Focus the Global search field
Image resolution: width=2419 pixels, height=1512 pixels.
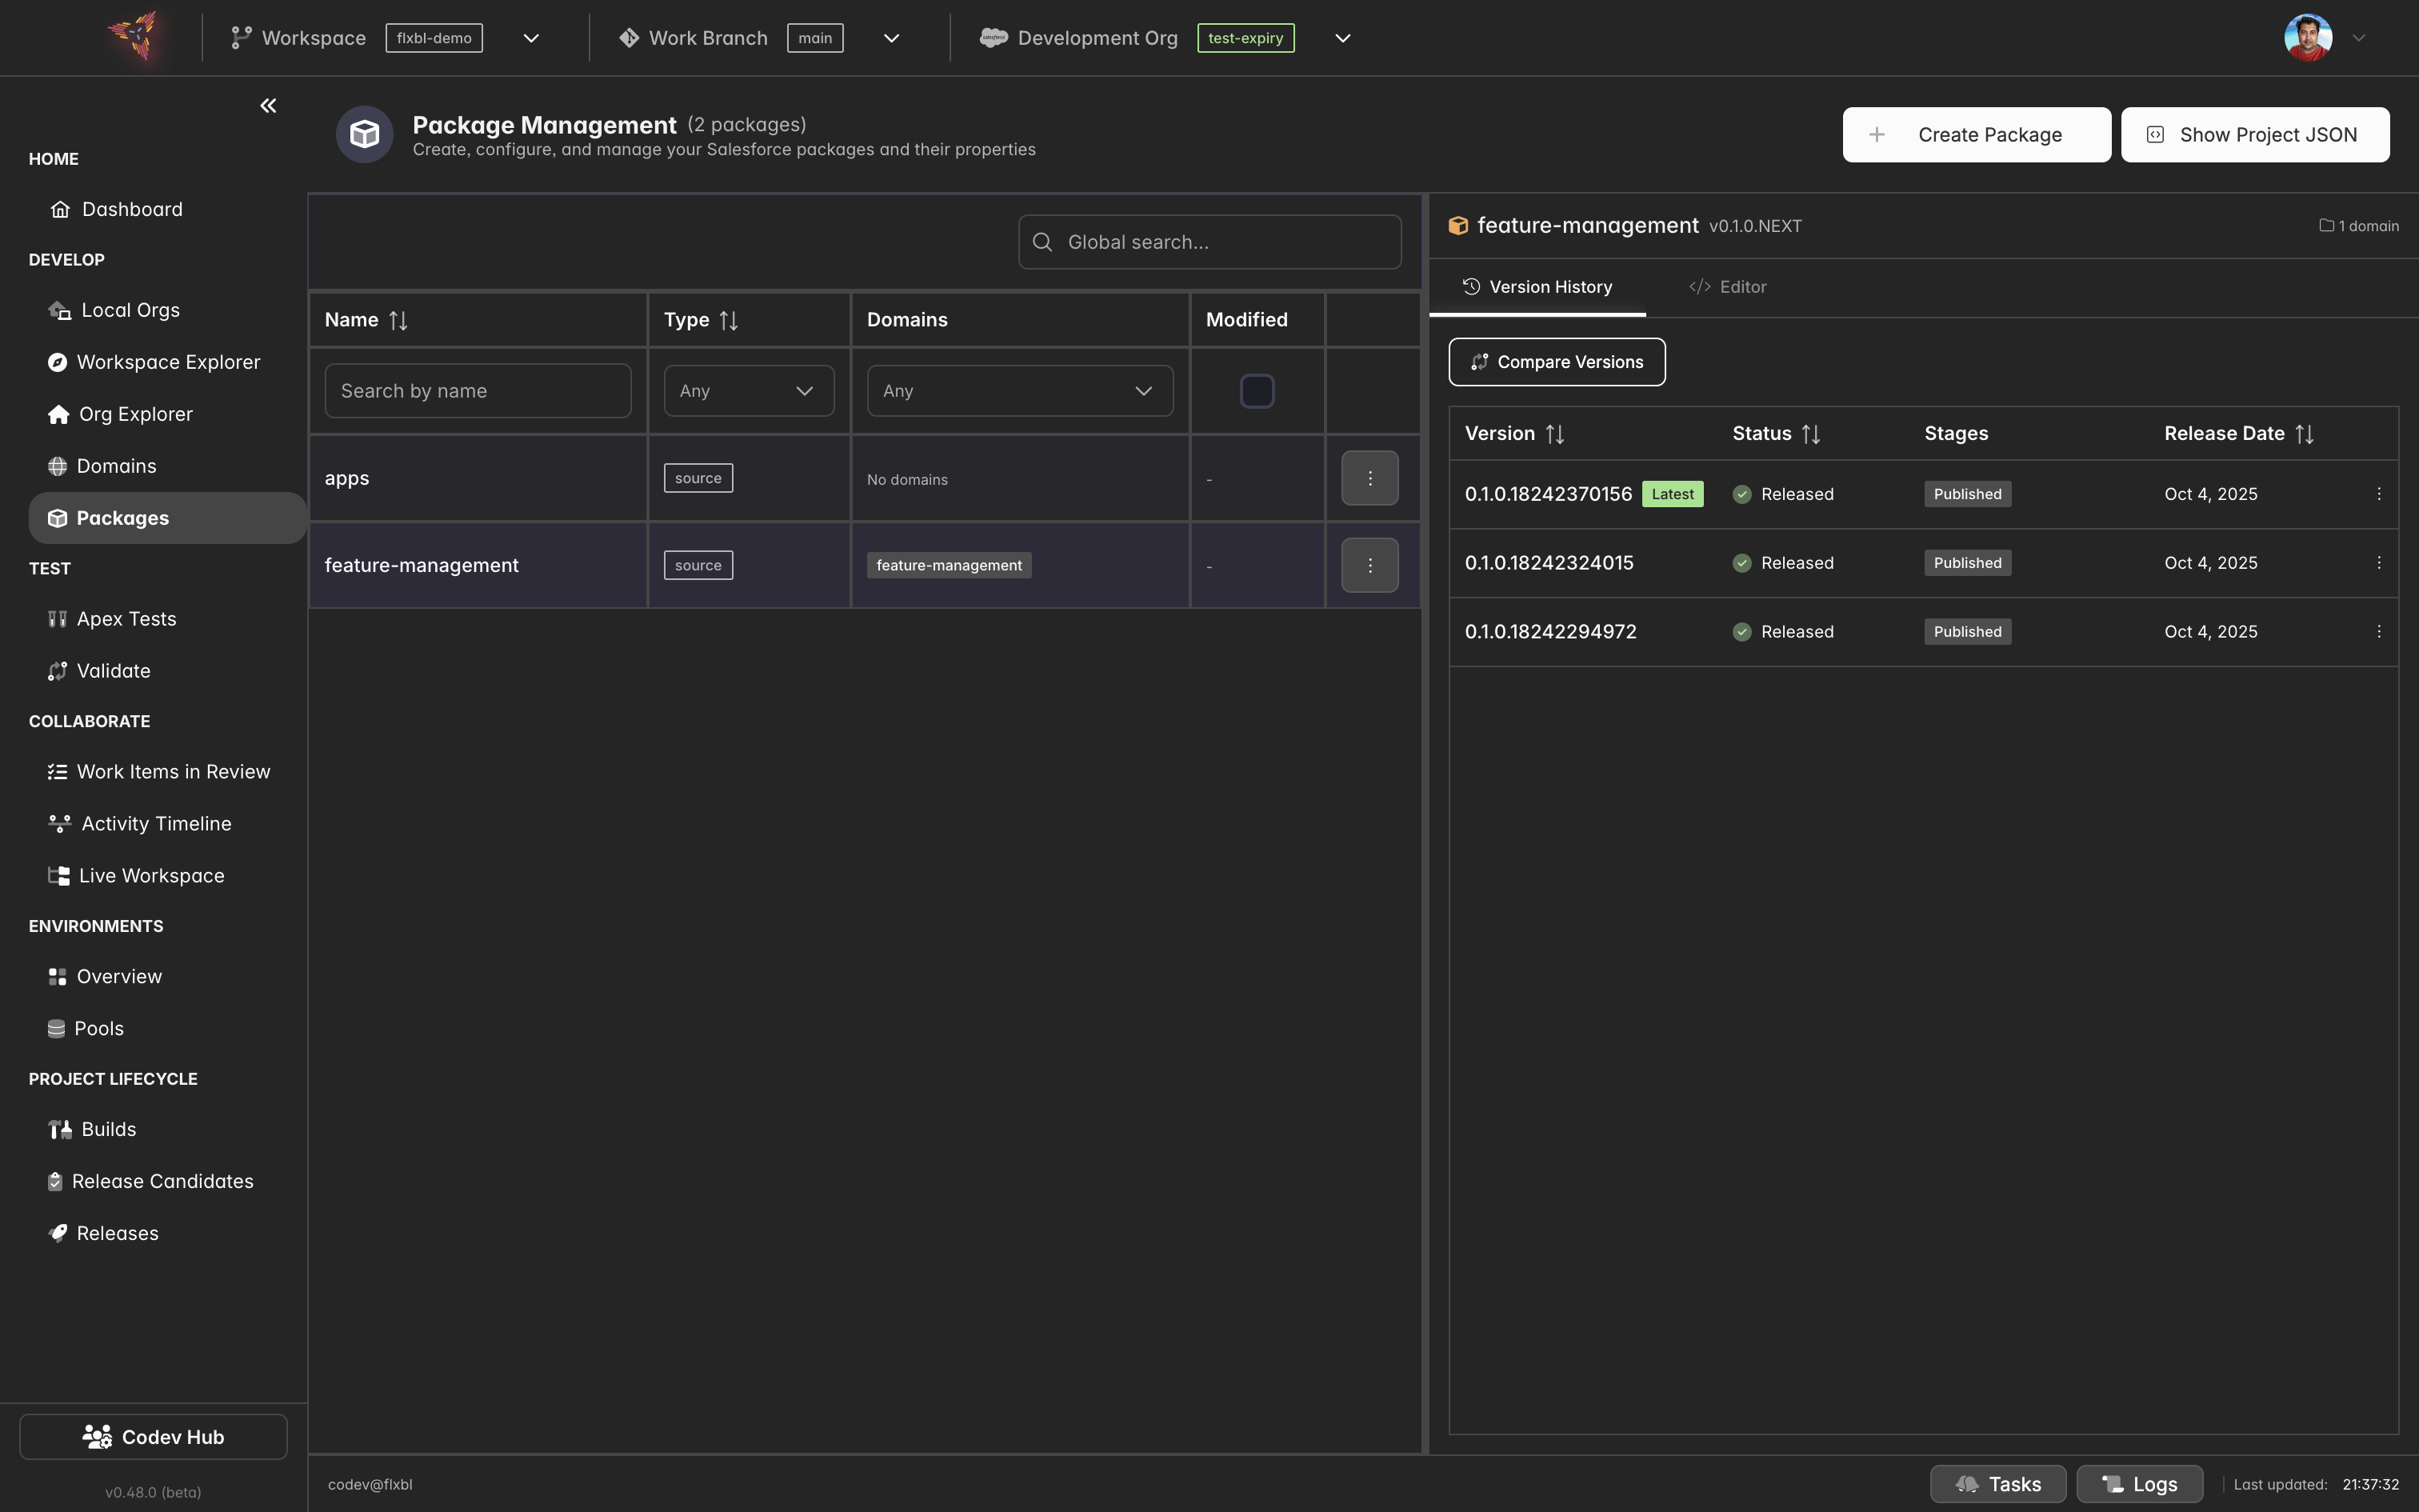(x=1209, y=242)
